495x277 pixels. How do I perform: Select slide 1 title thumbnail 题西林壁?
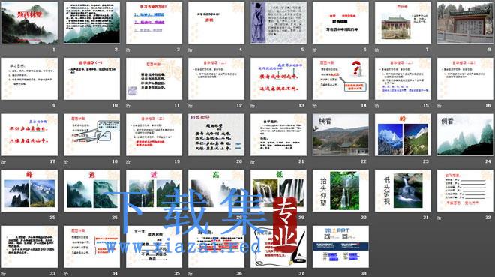30,23
